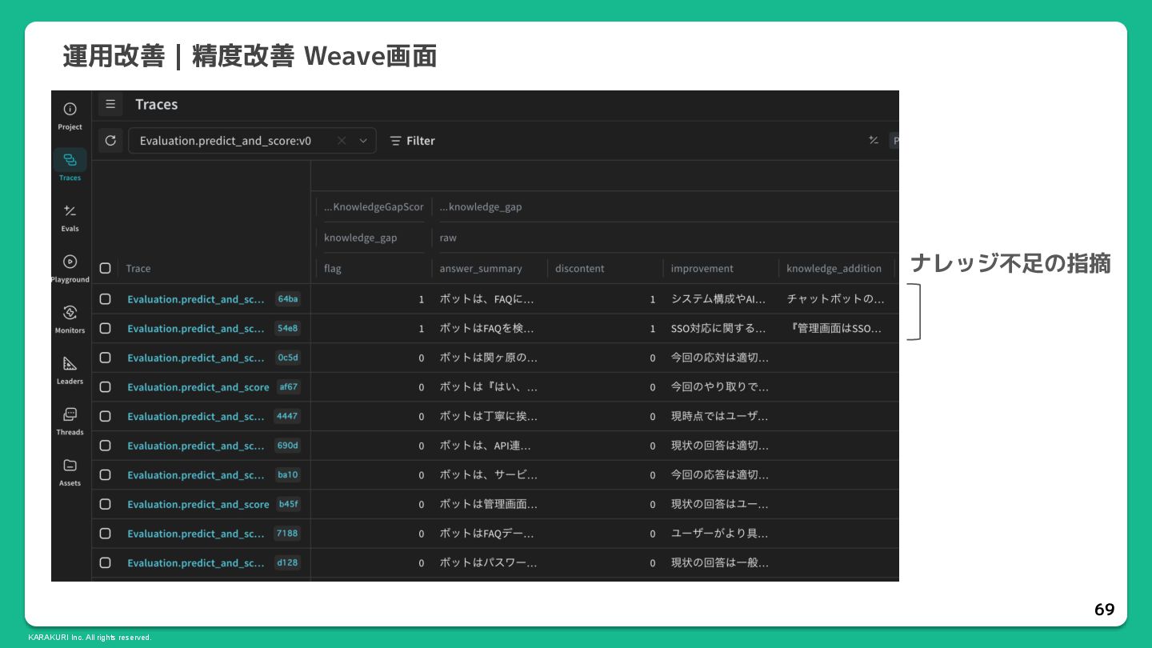Open Monitors from the sidebar

(70, 318)
